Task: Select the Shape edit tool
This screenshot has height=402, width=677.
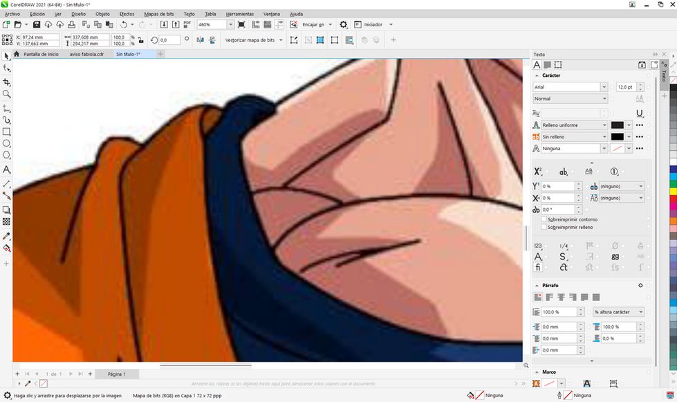Action: (x=6, y=68)
